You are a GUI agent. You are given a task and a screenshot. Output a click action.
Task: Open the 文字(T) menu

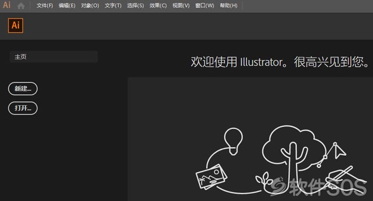pyautogui.click(x=113, y=5)
